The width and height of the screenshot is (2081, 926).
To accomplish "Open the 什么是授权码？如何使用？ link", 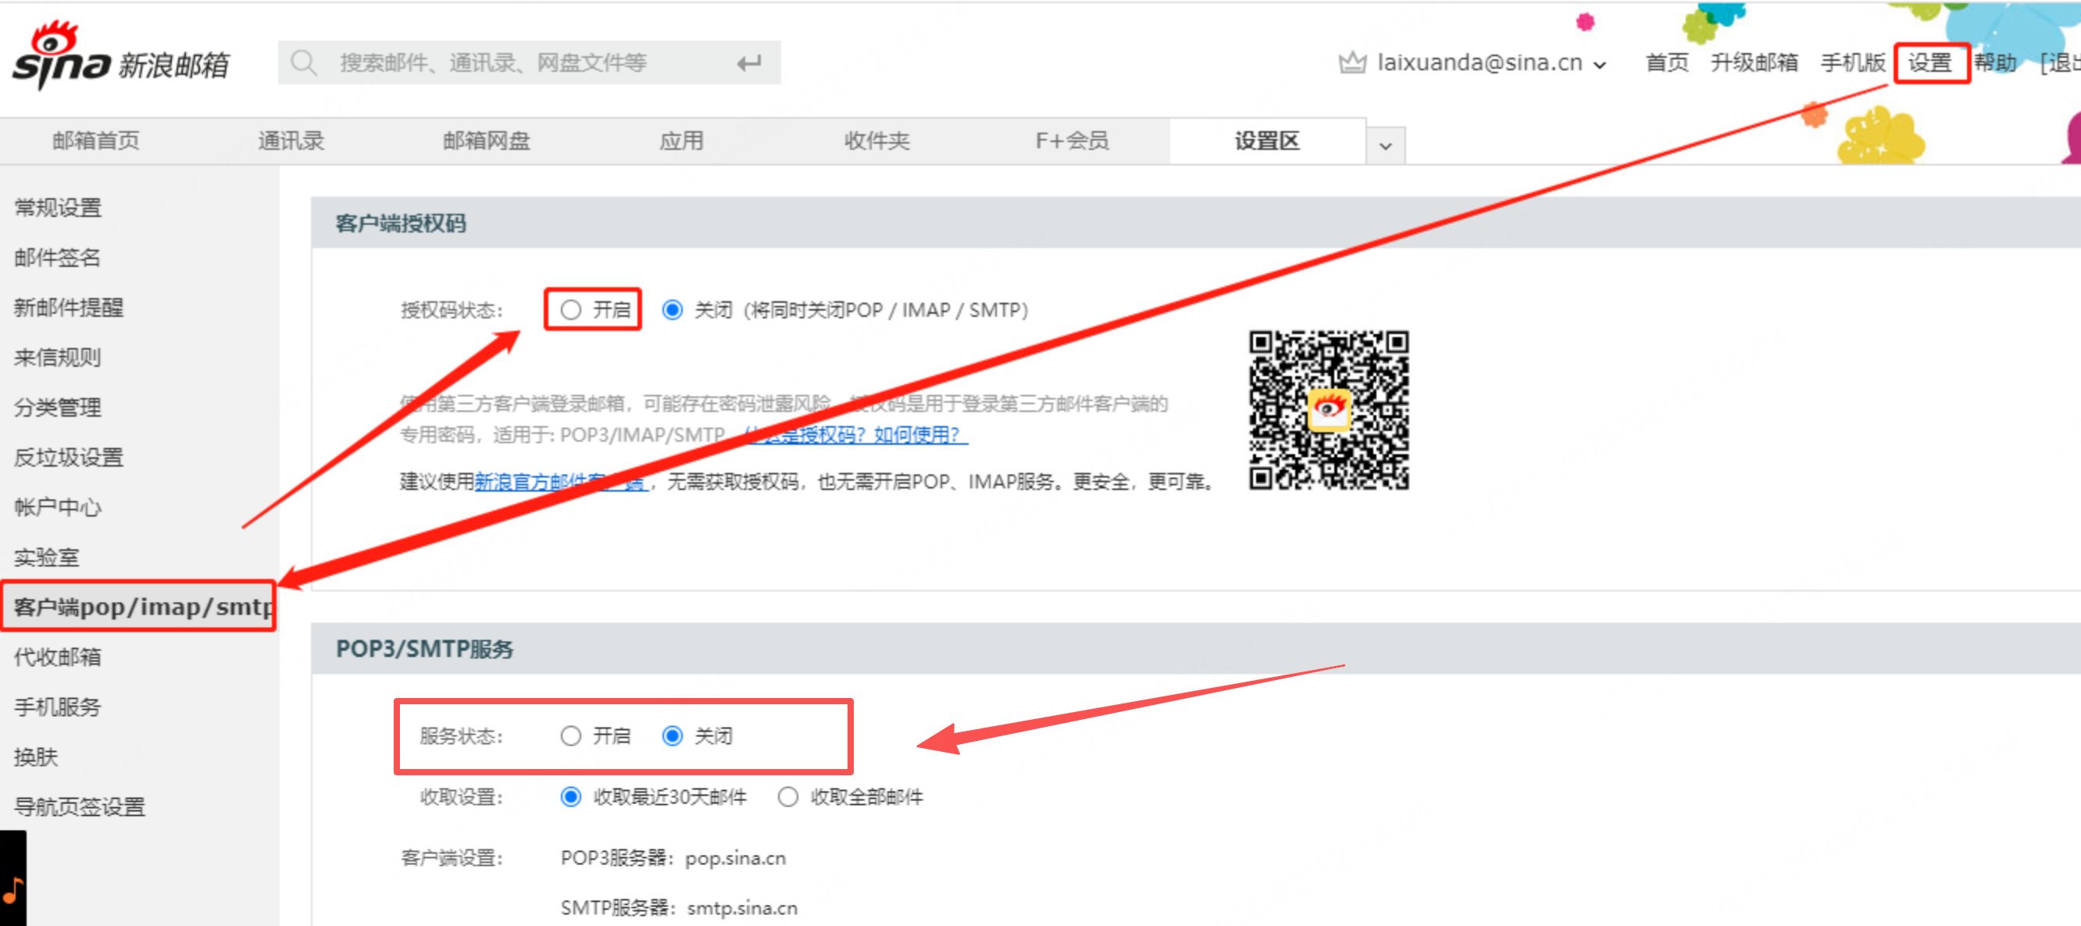I will 855,434.
